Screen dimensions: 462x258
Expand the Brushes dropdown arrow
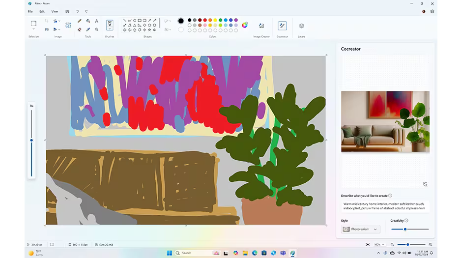click(x=110, y=30)
